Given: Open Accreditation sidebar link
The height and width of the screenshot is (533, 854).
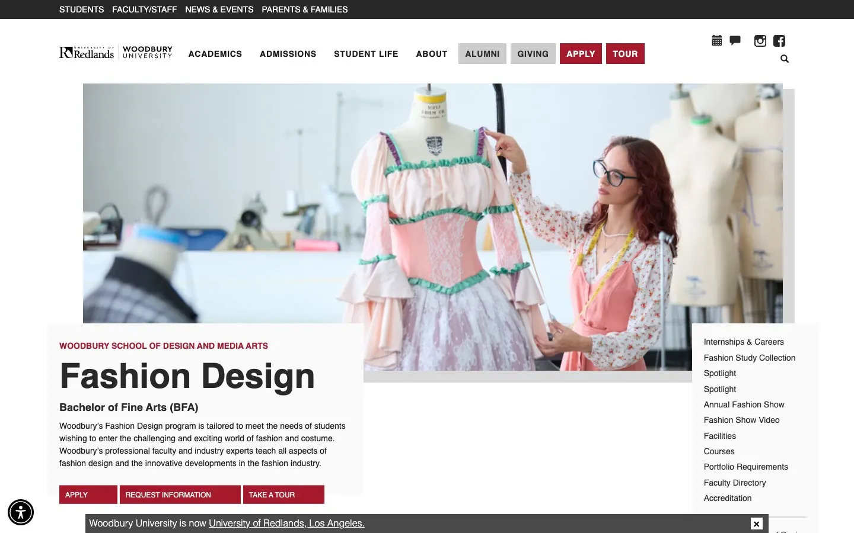Looking at the screenshot, I should point(728,498).
